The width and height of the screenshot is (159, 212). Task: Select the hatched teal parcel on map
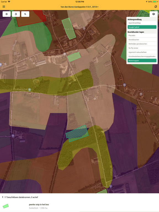tap(77, 134)
